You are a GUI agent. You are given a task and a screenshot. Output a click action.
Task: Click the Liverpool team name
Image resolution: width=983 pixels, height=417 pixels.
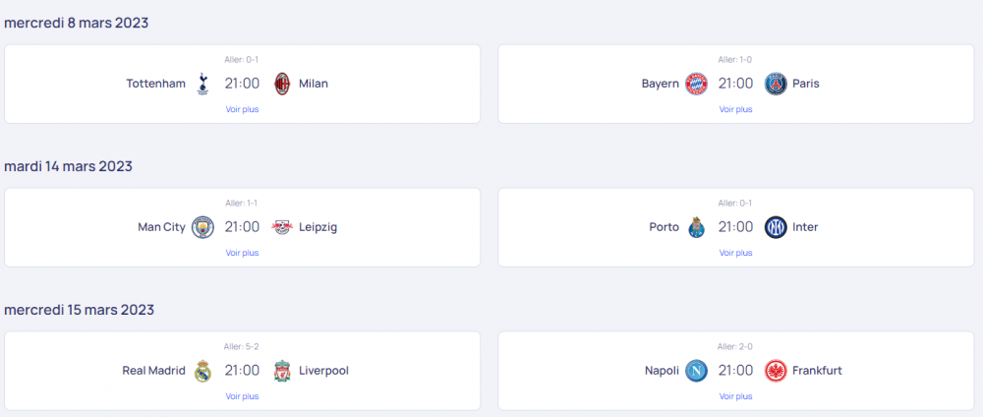tap(323, 371)
